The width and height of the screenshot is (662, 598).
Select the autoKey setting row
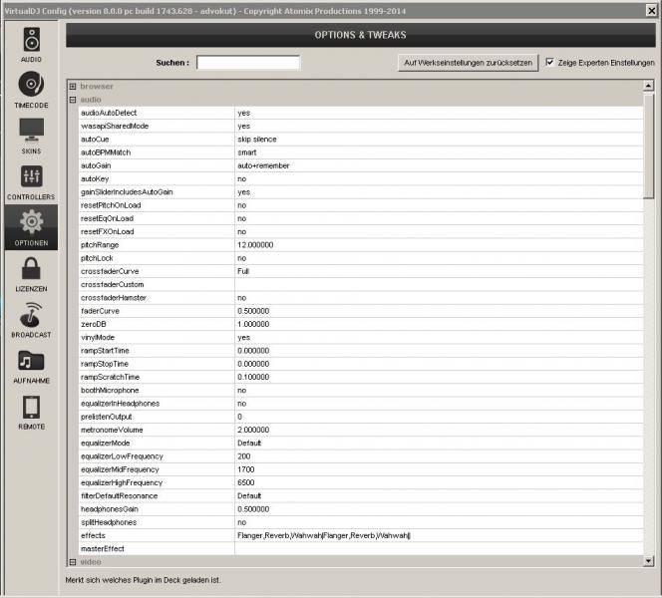pos(361,179)
